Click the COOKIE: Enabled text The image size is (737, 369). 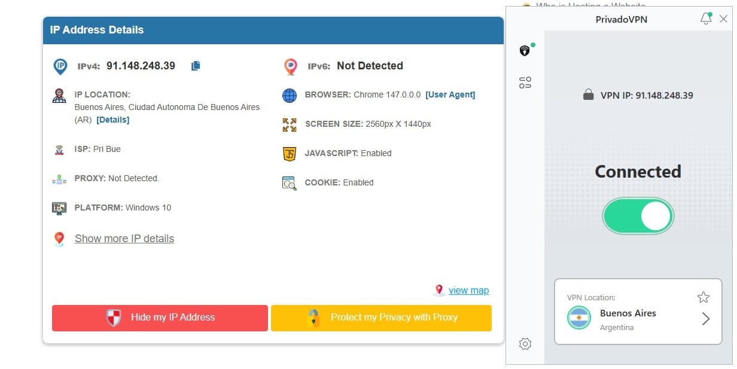coord(339,182)
